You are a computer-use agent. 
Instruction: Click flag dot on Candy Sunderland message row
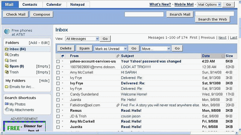[x=62, y=94]
